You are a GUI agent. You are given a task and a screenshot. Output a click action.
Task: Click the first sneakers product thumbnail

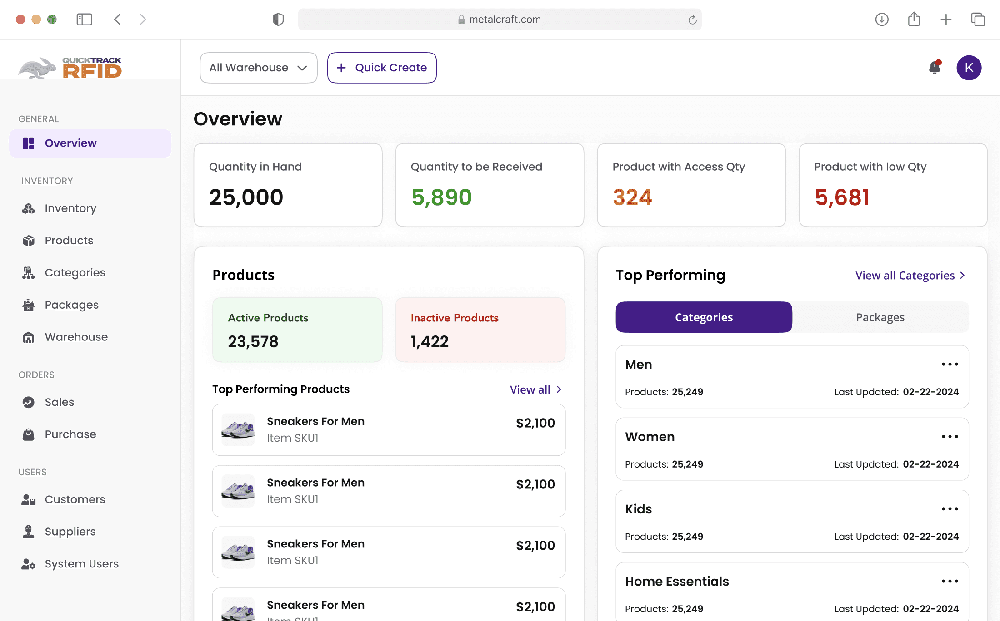pyautogui.click(x=238, y=429)
